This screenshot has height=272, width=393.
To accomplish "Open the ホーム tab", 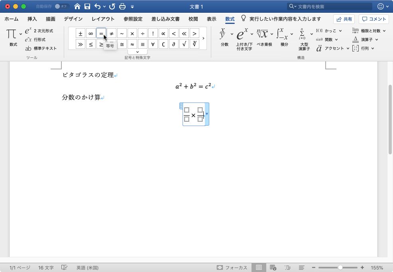I will click(12, 19).
